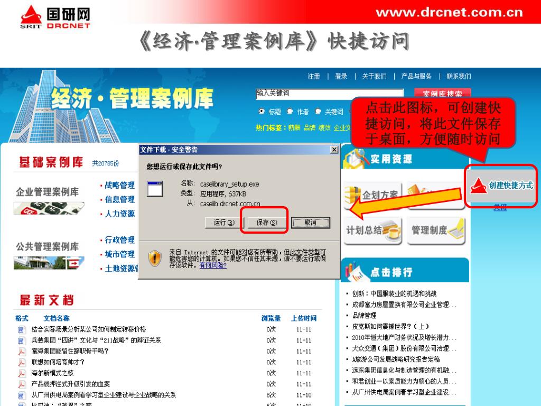
Task: Open document 海尔新模式之核
Action: pos(52,373)
